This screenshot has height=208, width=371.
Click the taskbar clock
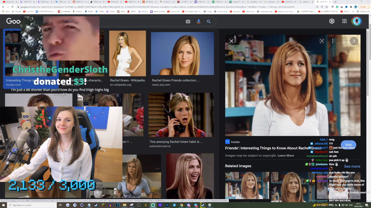click(358, 205)
